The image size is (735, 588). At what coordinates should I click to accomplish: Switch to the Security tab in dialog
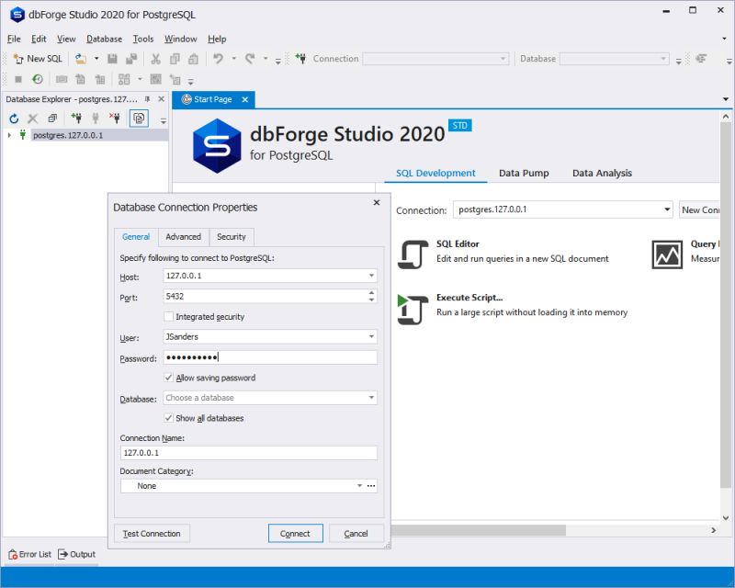click(x=232, y=237)
